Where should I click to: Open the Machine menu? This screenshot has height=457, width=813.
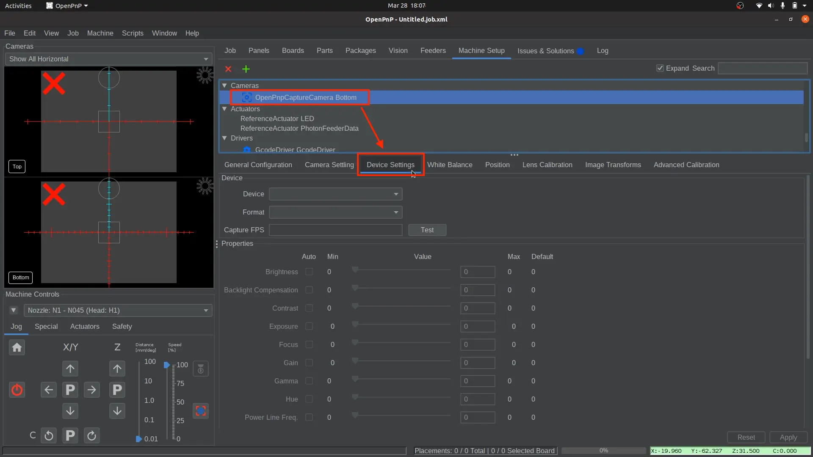[x=100, y=33]
